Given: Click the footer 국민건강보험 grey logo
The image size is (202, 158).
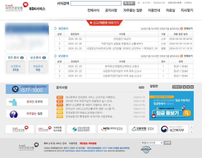Looking at the screenshot, I should (x=29, y=146).
